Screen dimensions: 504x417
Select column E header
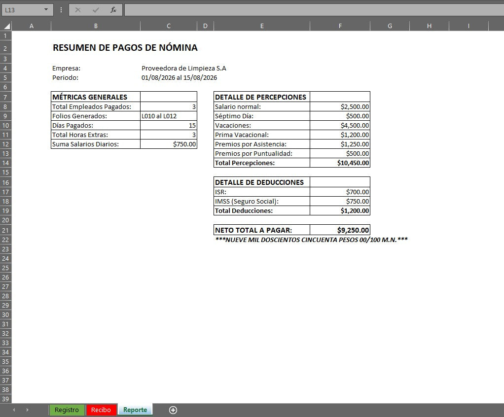click(x=262, y=26)
